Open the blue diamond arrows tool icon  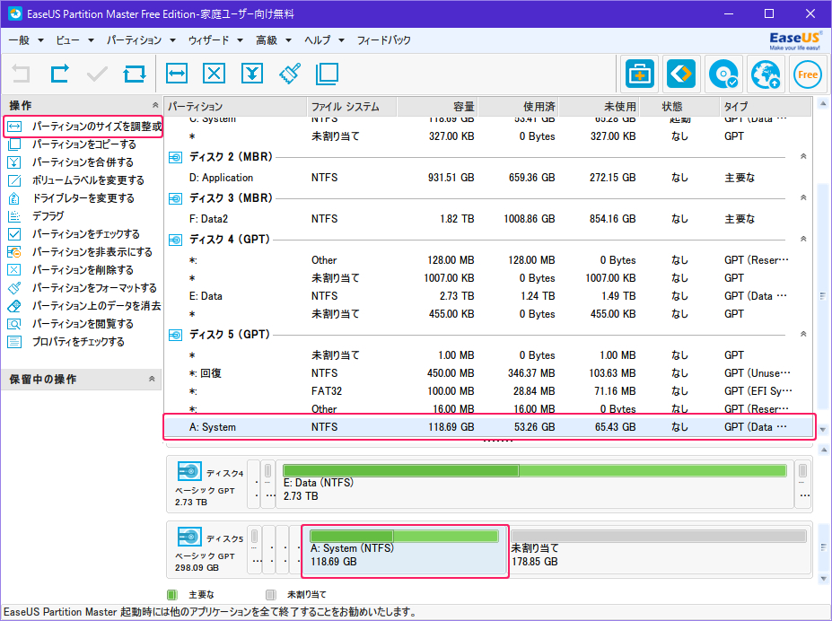coord(681,74)
